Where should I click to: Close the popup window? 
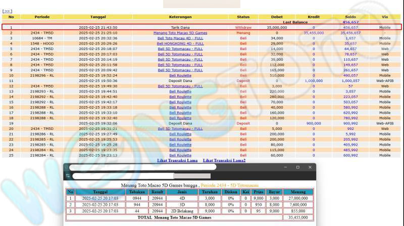[x=310, y=167]
